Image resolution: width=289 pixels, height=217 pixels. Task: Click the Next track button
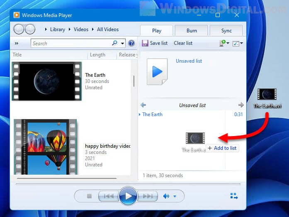[x=148, y=196]
